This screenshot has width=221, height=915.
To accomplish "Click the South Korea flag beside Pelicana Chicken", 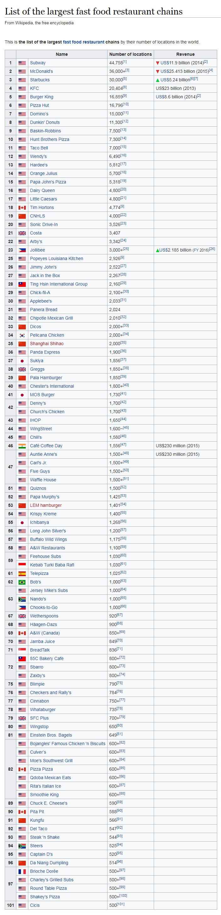I will coord(22,335).
